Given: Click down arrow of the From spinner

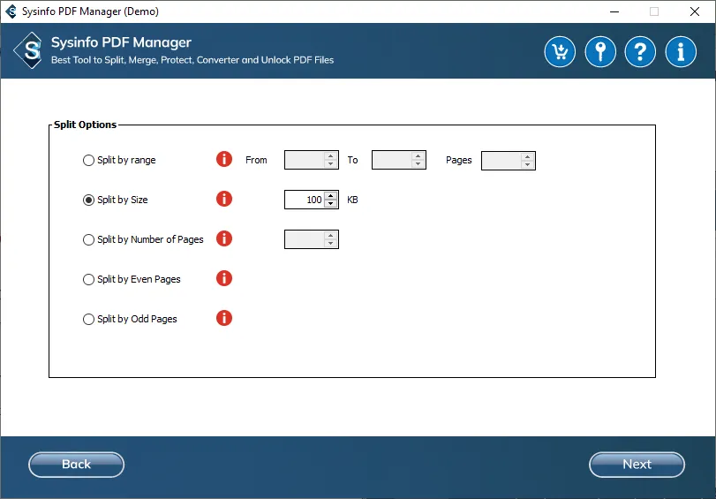Looking at the screenshot, I should coord(330,164).
